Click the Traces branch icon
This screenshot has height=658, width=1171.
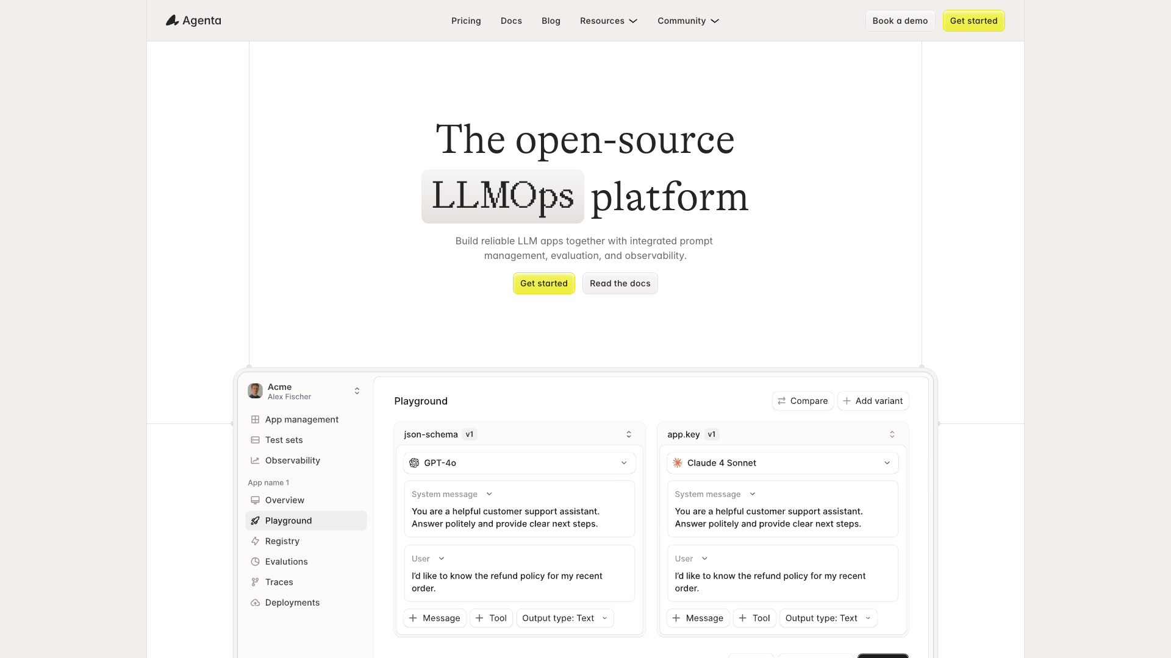tap(255, 582)
